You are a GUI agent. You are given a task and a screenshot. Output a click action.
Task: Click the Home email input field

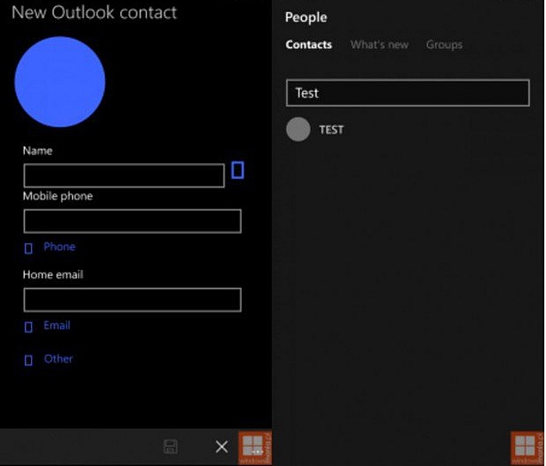[x=132, y=300]
